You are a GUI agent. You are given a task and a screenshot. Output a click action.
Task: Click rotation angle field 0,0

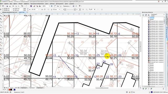[36, 9]
